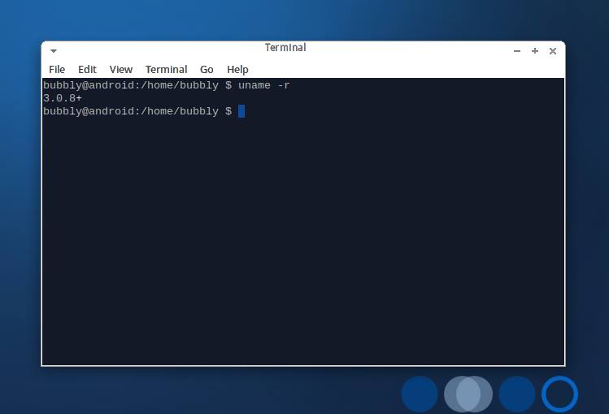The width and height of the screenshot is (609, 414).
Task: Click the first solid blue circle at the bottom
Action: click(x=420, y=394)
